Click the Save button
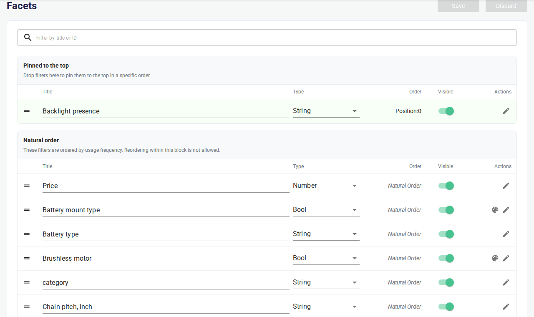 (458, 6)
